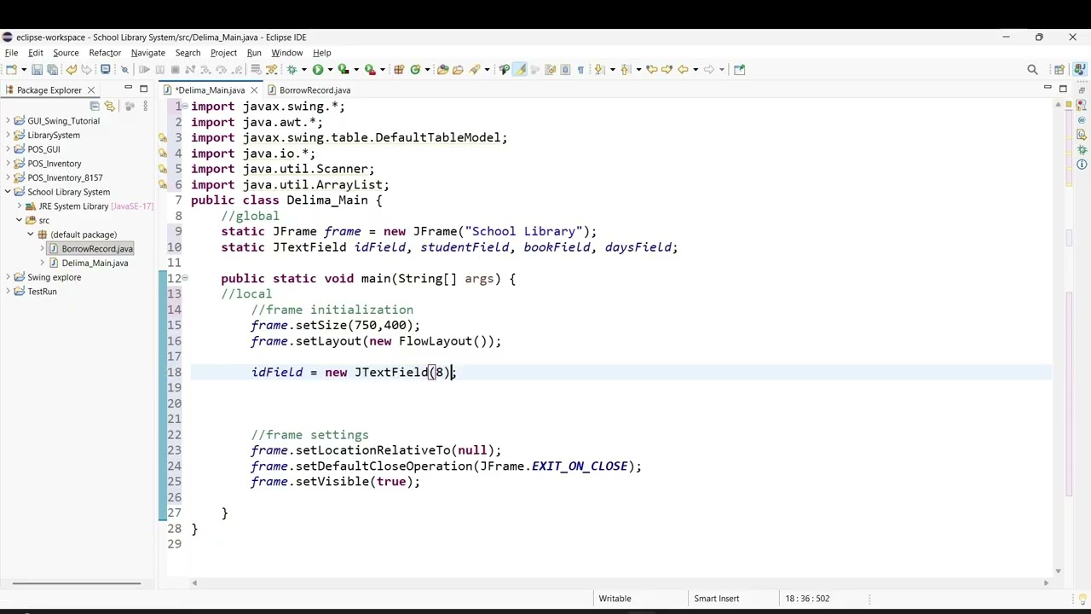Click the Coverage launch icon
Screen dimensions: 1091x614
pos(343,69)
